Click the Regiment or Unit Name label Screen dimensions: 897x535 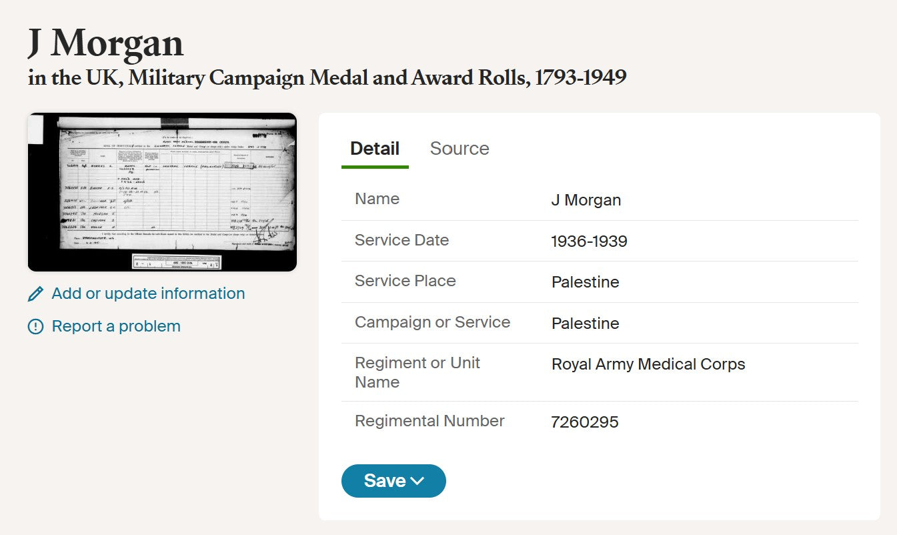417,372
